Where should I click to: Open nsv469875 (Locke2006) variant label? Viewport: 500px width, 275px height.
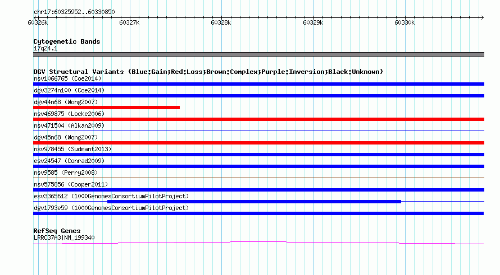tap(69, 114)
